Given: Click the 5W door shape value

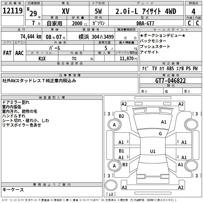Looking at the screenshot, I should tap(98, 11).
